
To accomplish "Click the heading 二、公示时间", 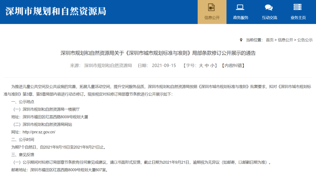I will pyautogui.click(x=23, y=140).
